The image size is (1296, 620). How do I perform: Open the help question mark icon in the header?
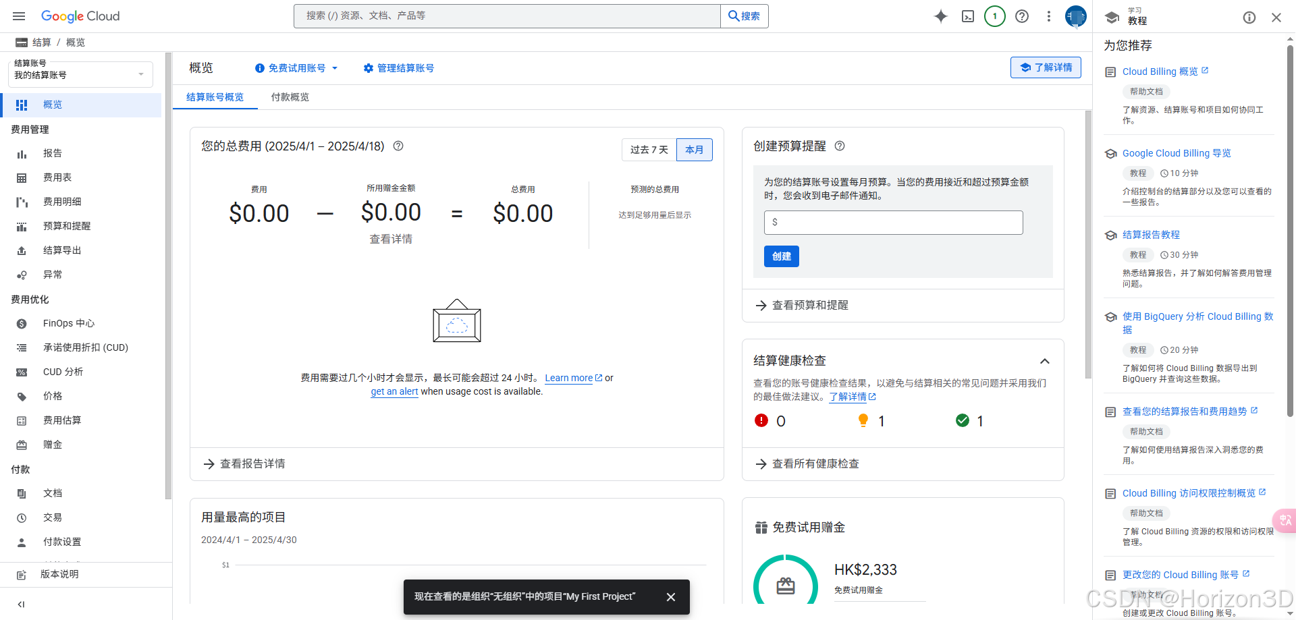tap(1022, 16)
